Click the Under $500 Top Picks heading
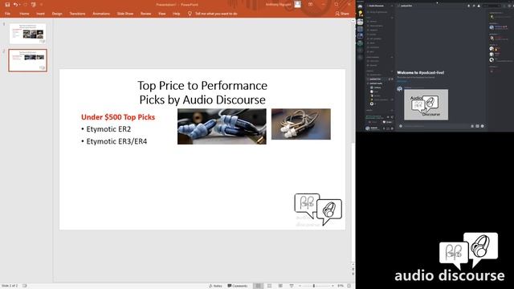Screen dimensions: 514x289 click(x=118, y=117)
